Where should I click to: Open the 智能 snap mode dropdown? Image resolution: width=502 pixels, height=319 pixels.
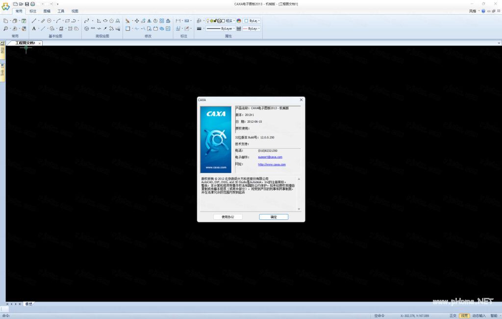click(495, 316)
